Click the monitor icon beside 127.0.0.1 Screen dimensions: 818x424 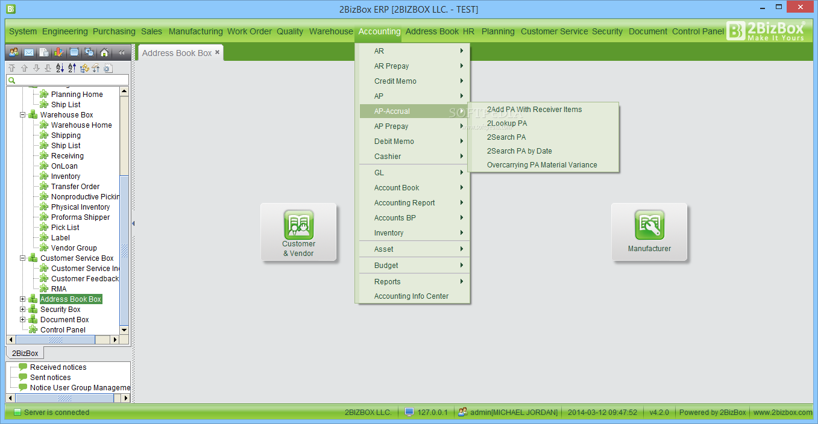(410, 412)
